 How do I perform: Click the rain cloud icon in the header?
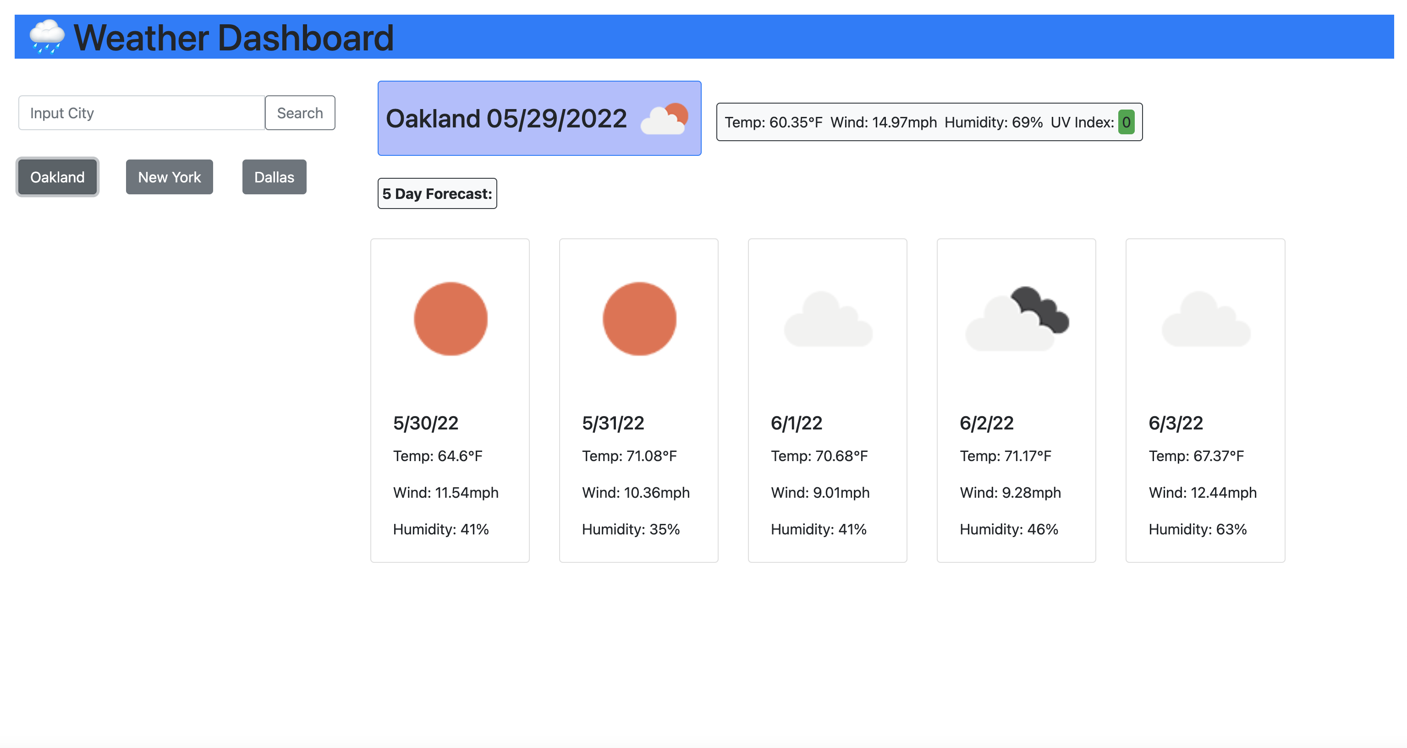46,37
